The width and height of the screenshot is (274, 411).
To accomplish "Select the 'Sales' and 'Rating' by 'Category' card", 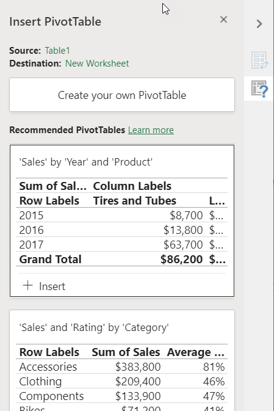I will point(122,360).
